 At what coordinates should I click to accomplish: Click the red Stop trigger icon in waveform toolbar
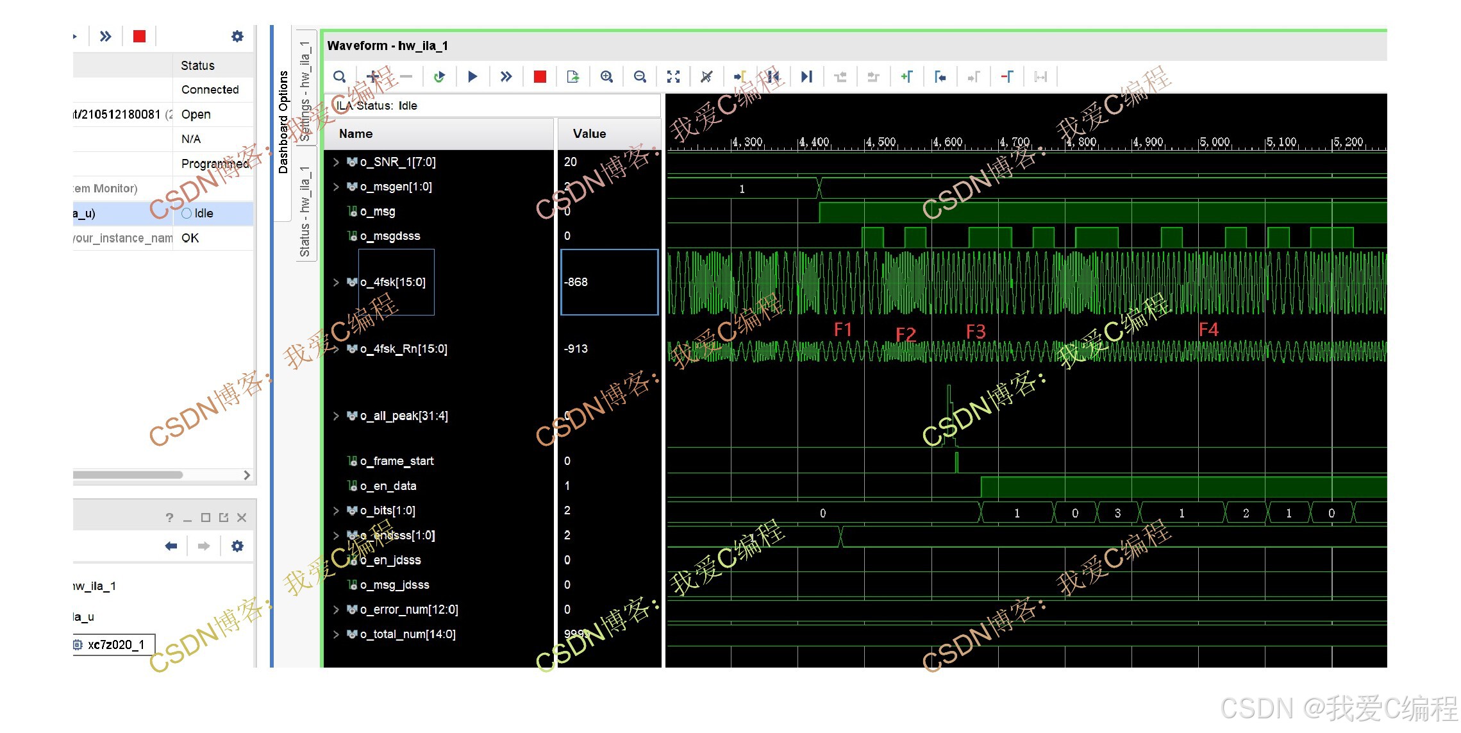(540, 77)
